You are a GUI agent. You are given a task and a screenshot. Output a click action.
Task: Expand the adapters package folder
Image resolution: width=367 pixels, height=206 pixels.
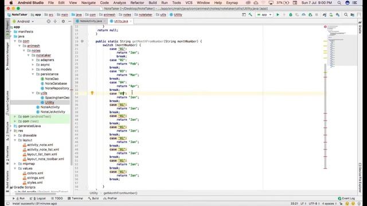pos(33,60)
